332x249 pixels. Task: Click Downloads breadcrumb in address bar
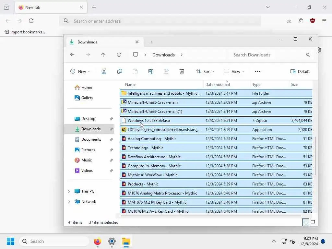(163, 55)
